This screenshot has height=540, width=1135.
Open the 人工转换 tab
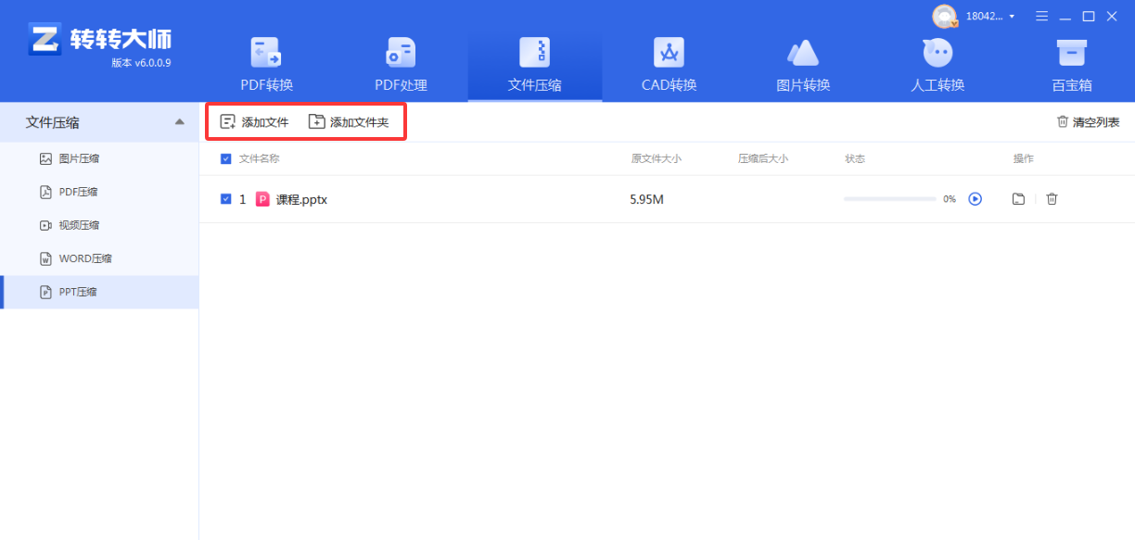(x=937, y=66)
